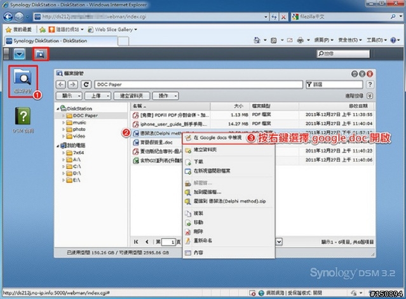Viewport: 406px width, 299px height.
Task: Open a new browser tab
Action: click(x=123, y=41)
